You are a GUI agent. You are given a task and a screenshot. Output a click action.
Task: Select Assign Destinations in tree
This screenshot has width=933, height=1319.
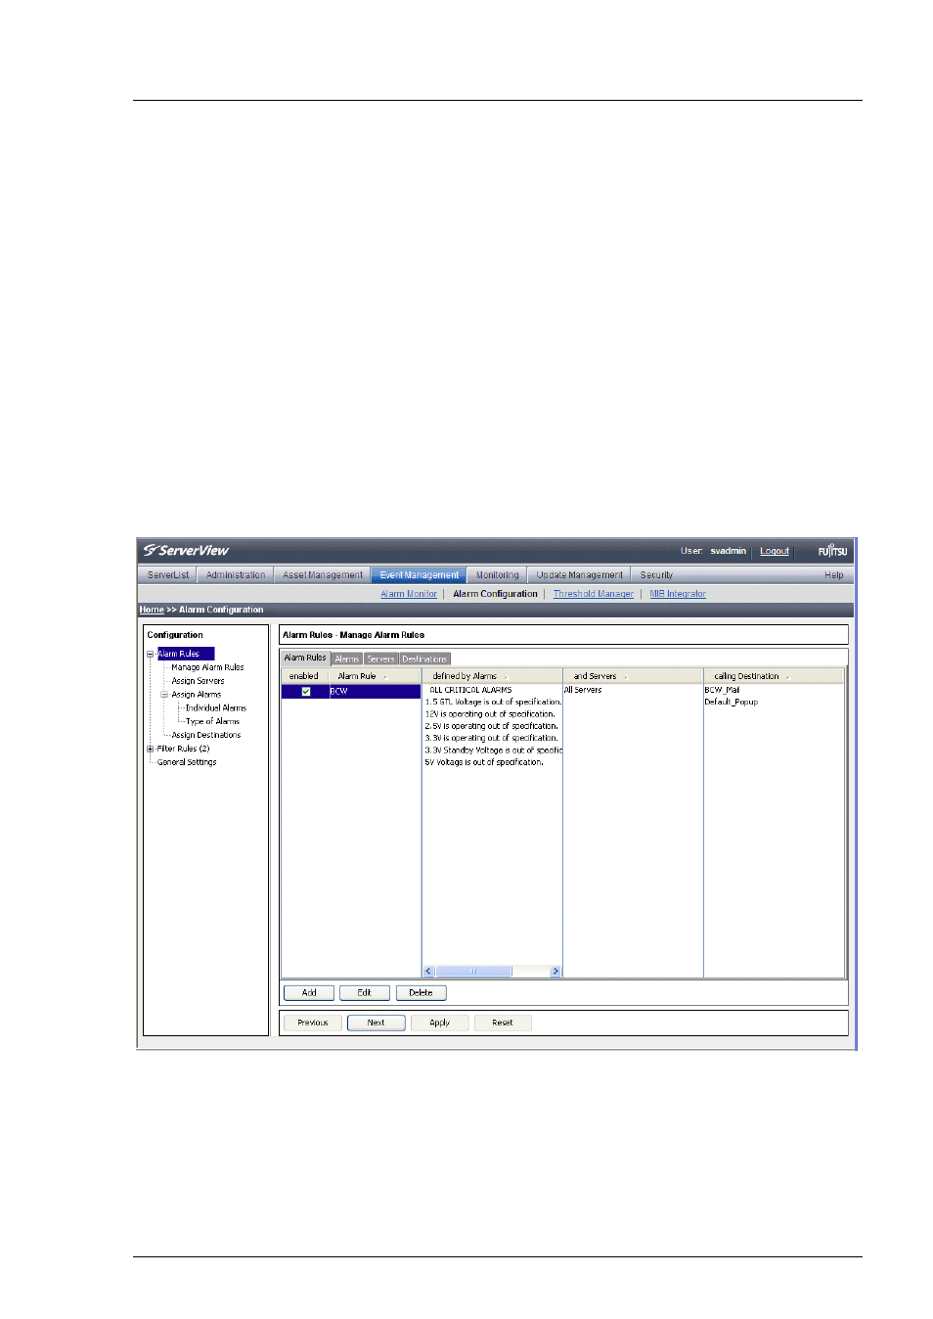tap(205, 736)
